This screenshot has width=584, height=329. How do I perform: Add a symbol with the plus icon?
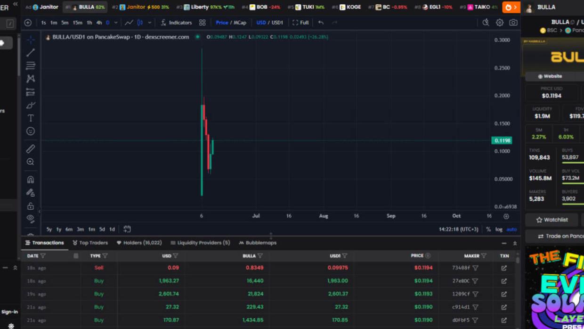coord(28,22)
